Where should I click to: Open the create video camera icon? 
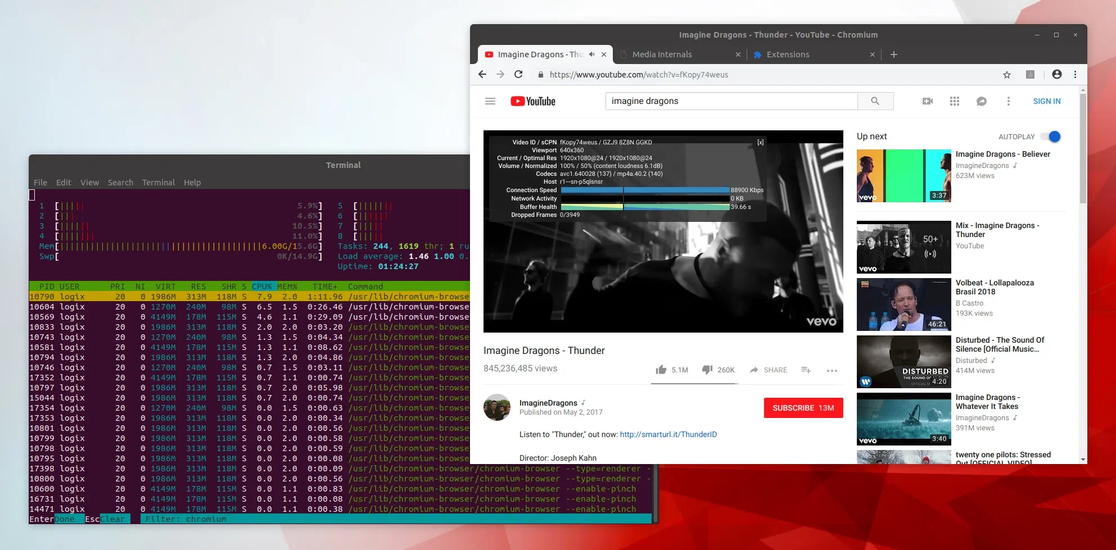point(928,101)
